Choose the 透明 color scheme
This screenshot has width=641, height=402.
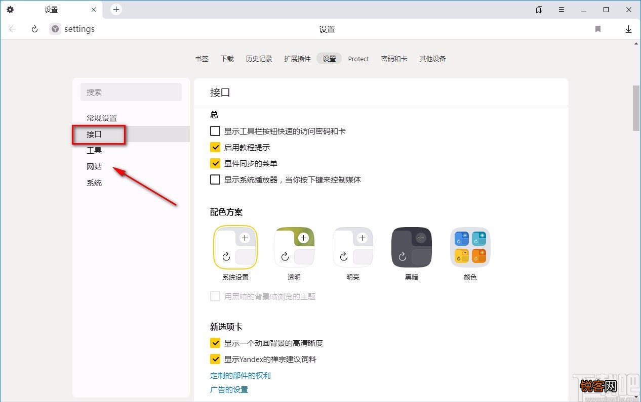[x=294, y=247]
